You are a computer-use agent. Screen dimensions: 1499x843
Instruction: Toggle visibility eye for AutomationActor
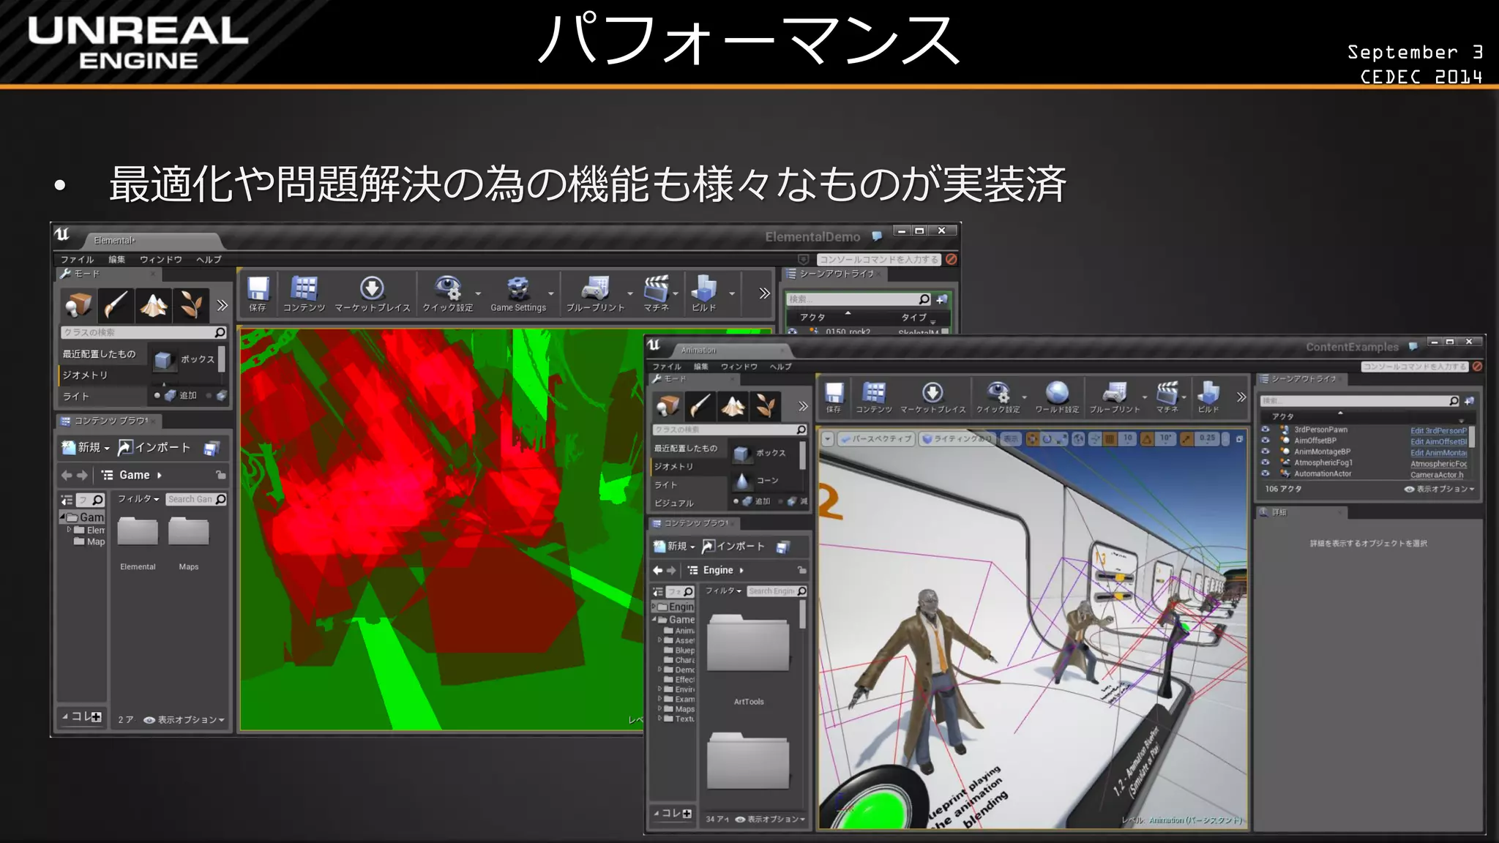pyautogui.click(x=1266, y=473)
